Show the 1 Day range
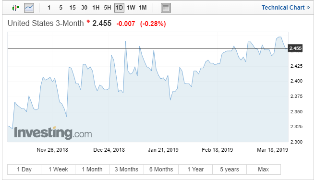315x181 pixels. pyautogui.click(x=24, y=169)
